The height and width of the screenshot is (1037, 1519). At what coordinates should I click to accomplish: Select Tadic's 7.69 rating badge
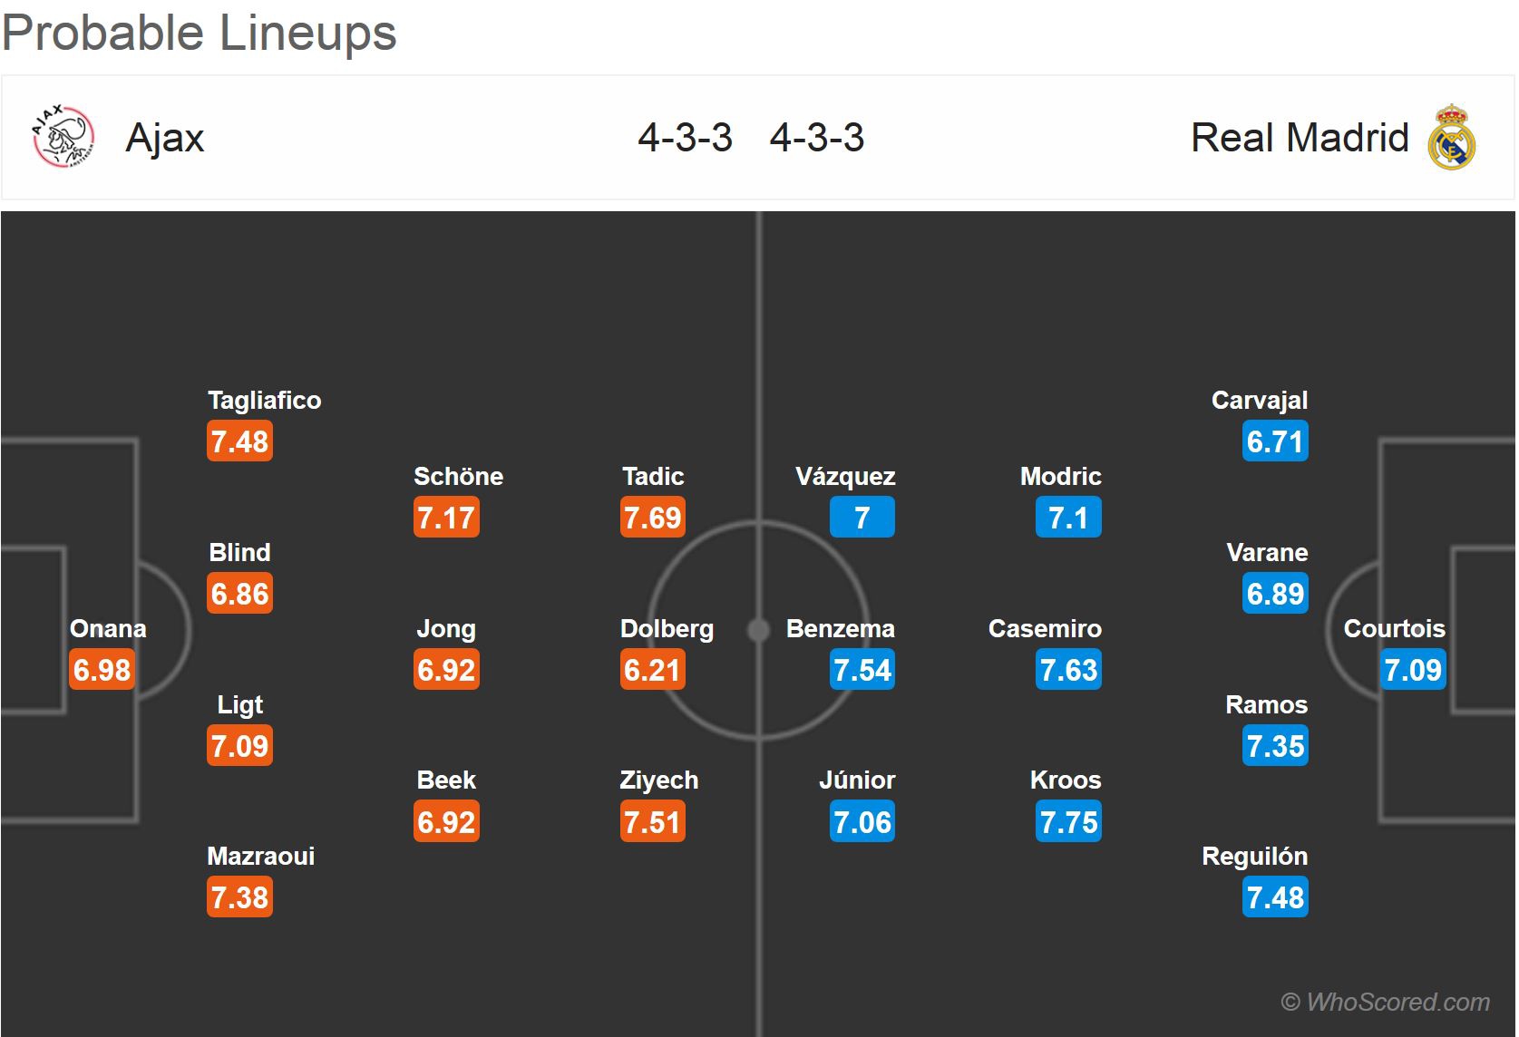click(652, 518)
